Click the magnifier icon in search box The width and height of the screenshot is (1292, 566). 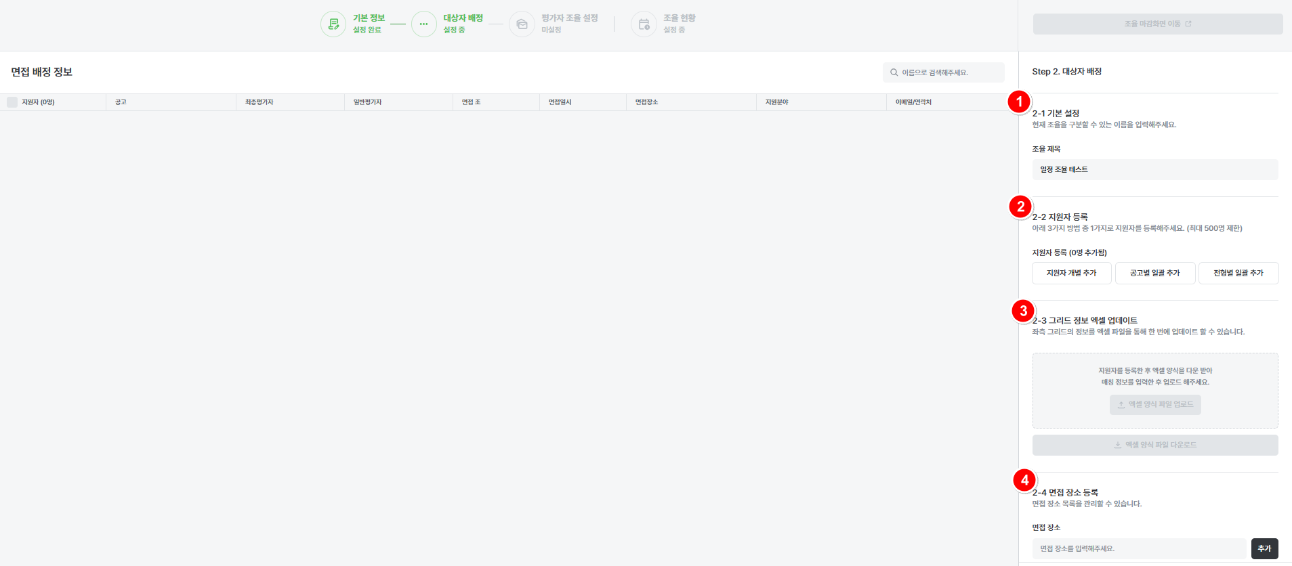[894, 72]
